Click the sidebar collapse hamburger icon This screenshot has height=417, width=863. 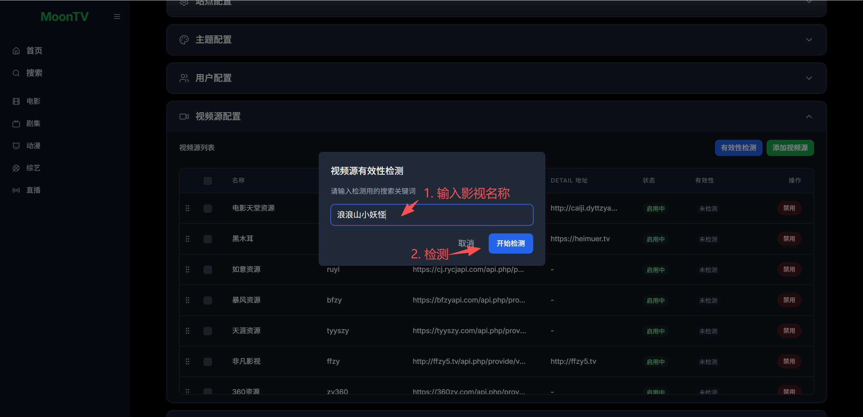pos(117,17)
